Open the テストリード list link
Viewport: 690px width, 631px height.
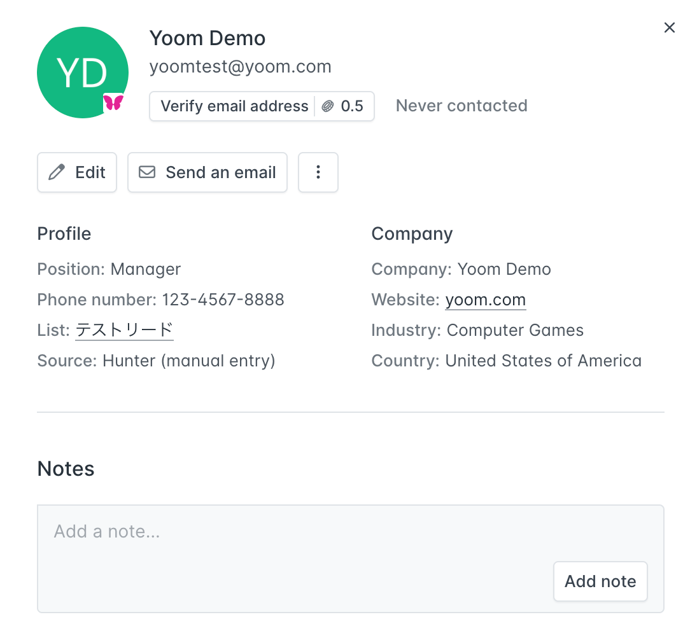tap(125, 330)
